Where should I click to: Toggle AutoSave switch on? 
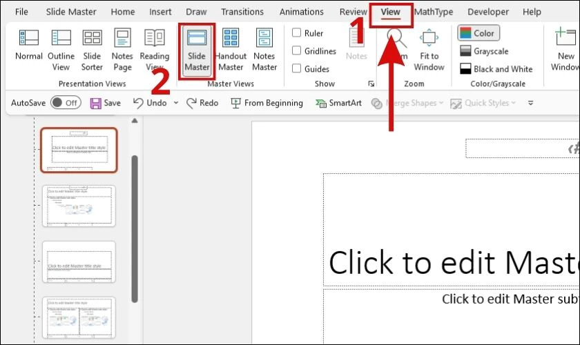pos(66,102)
